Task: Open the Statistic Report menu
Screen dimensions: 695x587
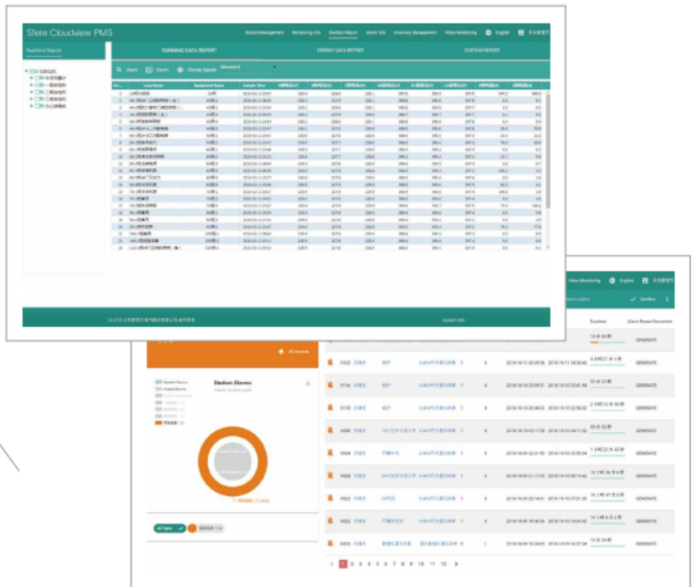Action: tap(343, 32)
